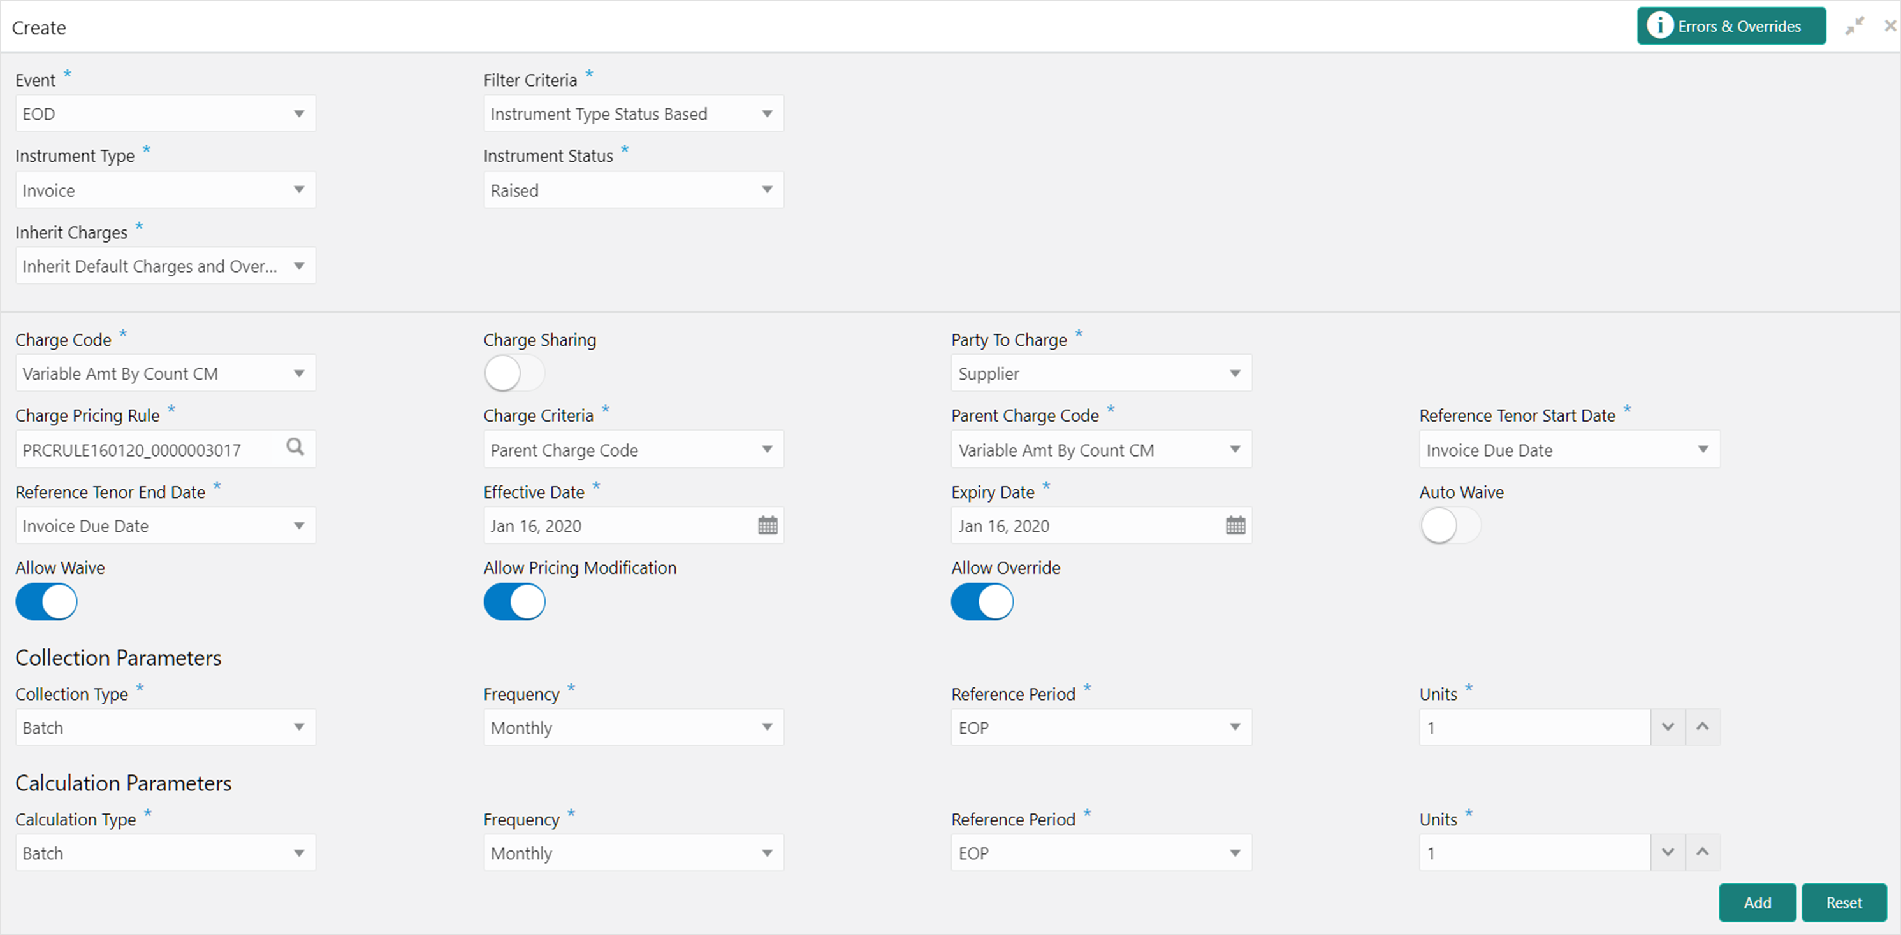Turn off Allow Pricing Modification

(x=514, y=602)
